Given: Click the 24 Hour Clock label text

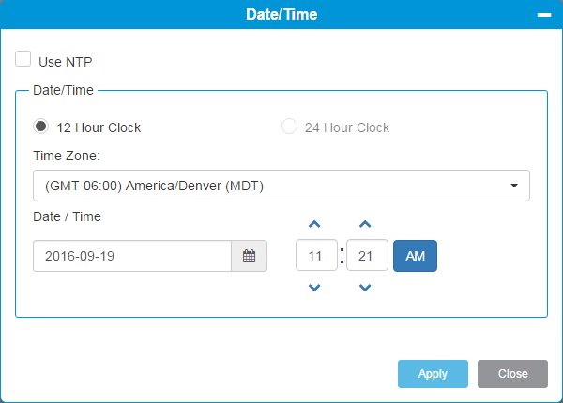Looking at the screenshot, I should (x=347, y=127).
